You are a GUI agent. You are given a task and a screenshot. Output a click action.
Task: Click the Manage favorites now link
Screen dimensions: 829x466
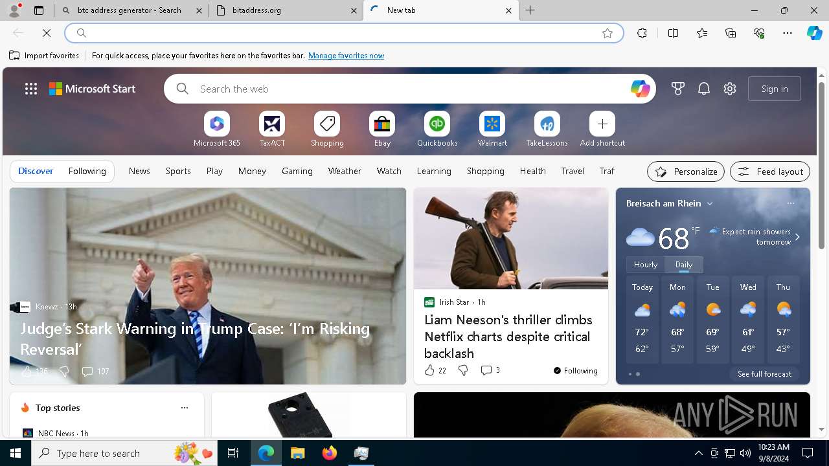[346, 56]
